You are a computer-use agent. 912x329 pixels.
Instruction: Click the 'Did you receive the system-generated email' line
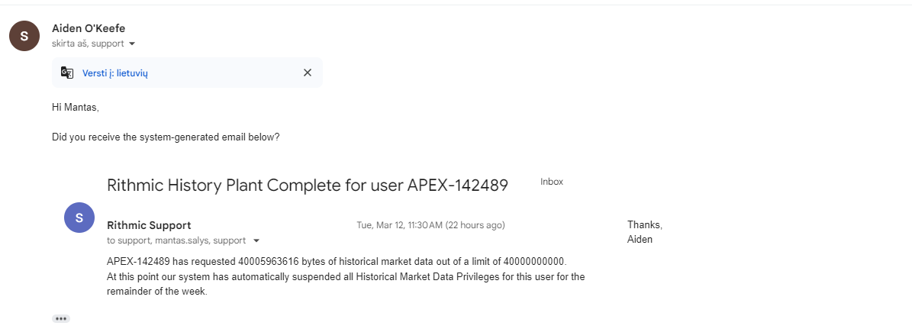pos(166,137)
